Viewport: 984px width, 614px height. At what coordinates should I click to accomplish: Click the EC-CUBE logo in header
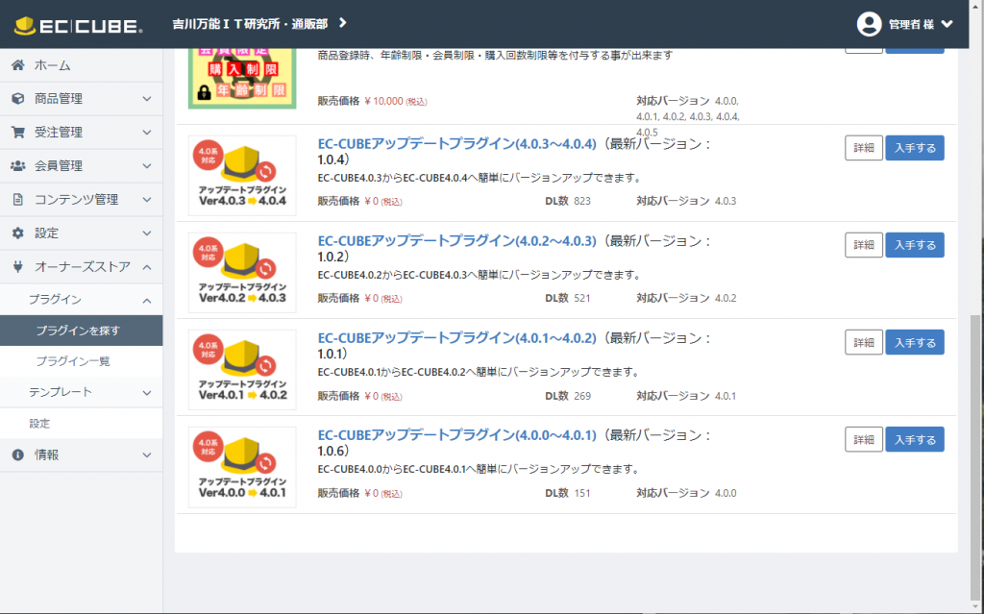point(78,25)
